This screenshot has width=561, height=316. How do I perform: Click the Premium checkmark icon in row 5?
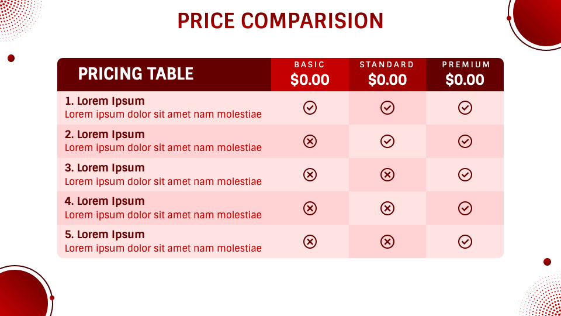coord(465,241)
